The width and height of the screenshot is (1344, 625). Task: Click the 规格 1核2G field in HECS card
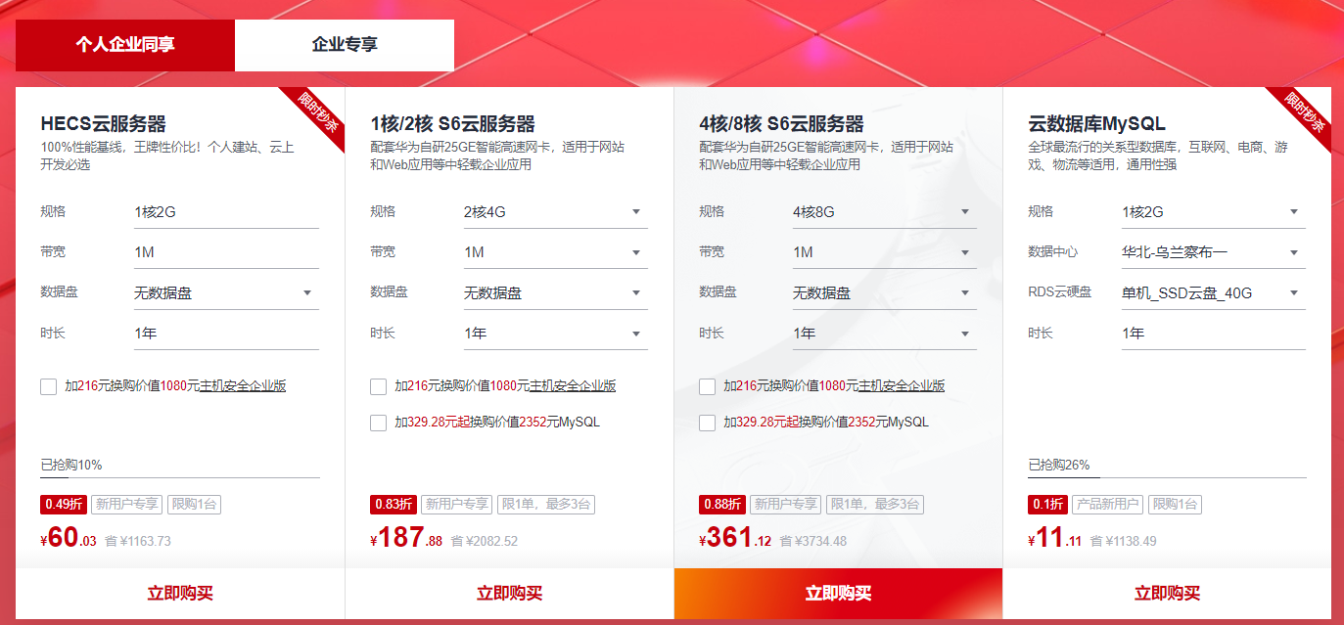tap(226, 211)
